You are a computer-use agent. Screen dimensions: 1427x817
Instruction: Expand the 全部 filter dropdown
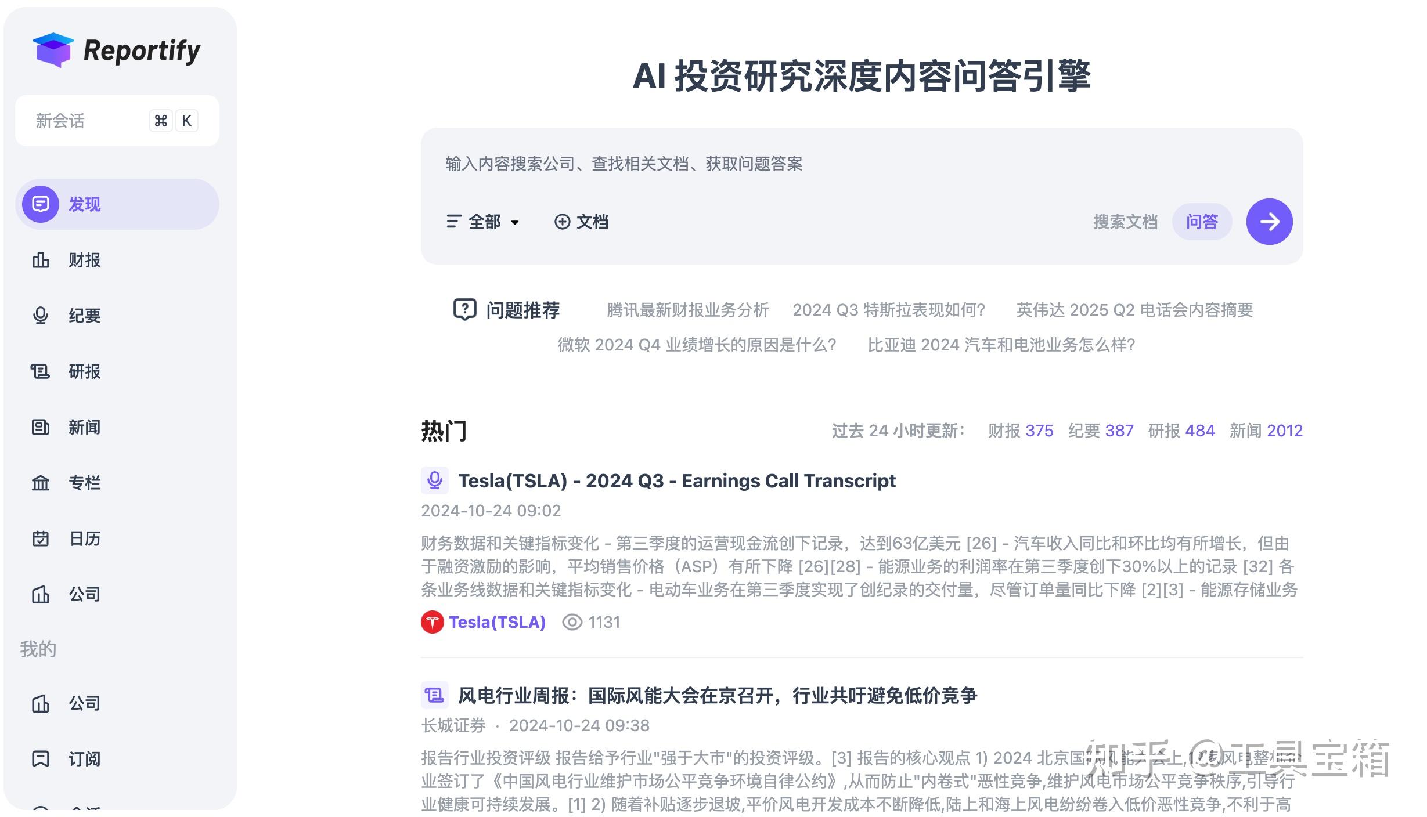coord(484,222)
